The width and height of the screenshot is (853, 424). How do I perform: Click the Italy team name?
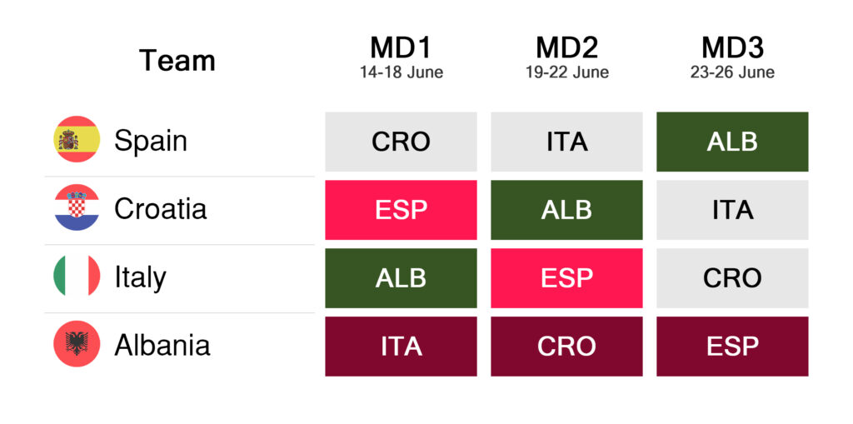(x=140, y=277)
